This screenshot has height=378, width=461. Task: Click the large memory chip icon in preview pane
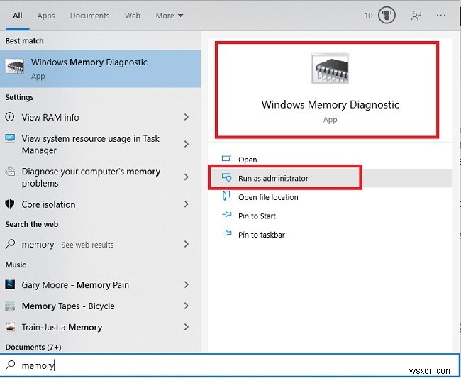331,69
